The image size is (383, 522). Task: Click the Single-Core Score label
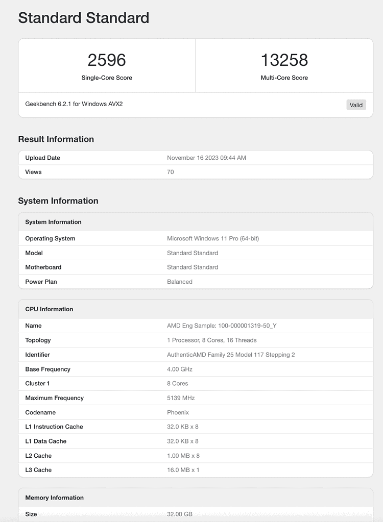pyautogui.click(x=107, y=78)
